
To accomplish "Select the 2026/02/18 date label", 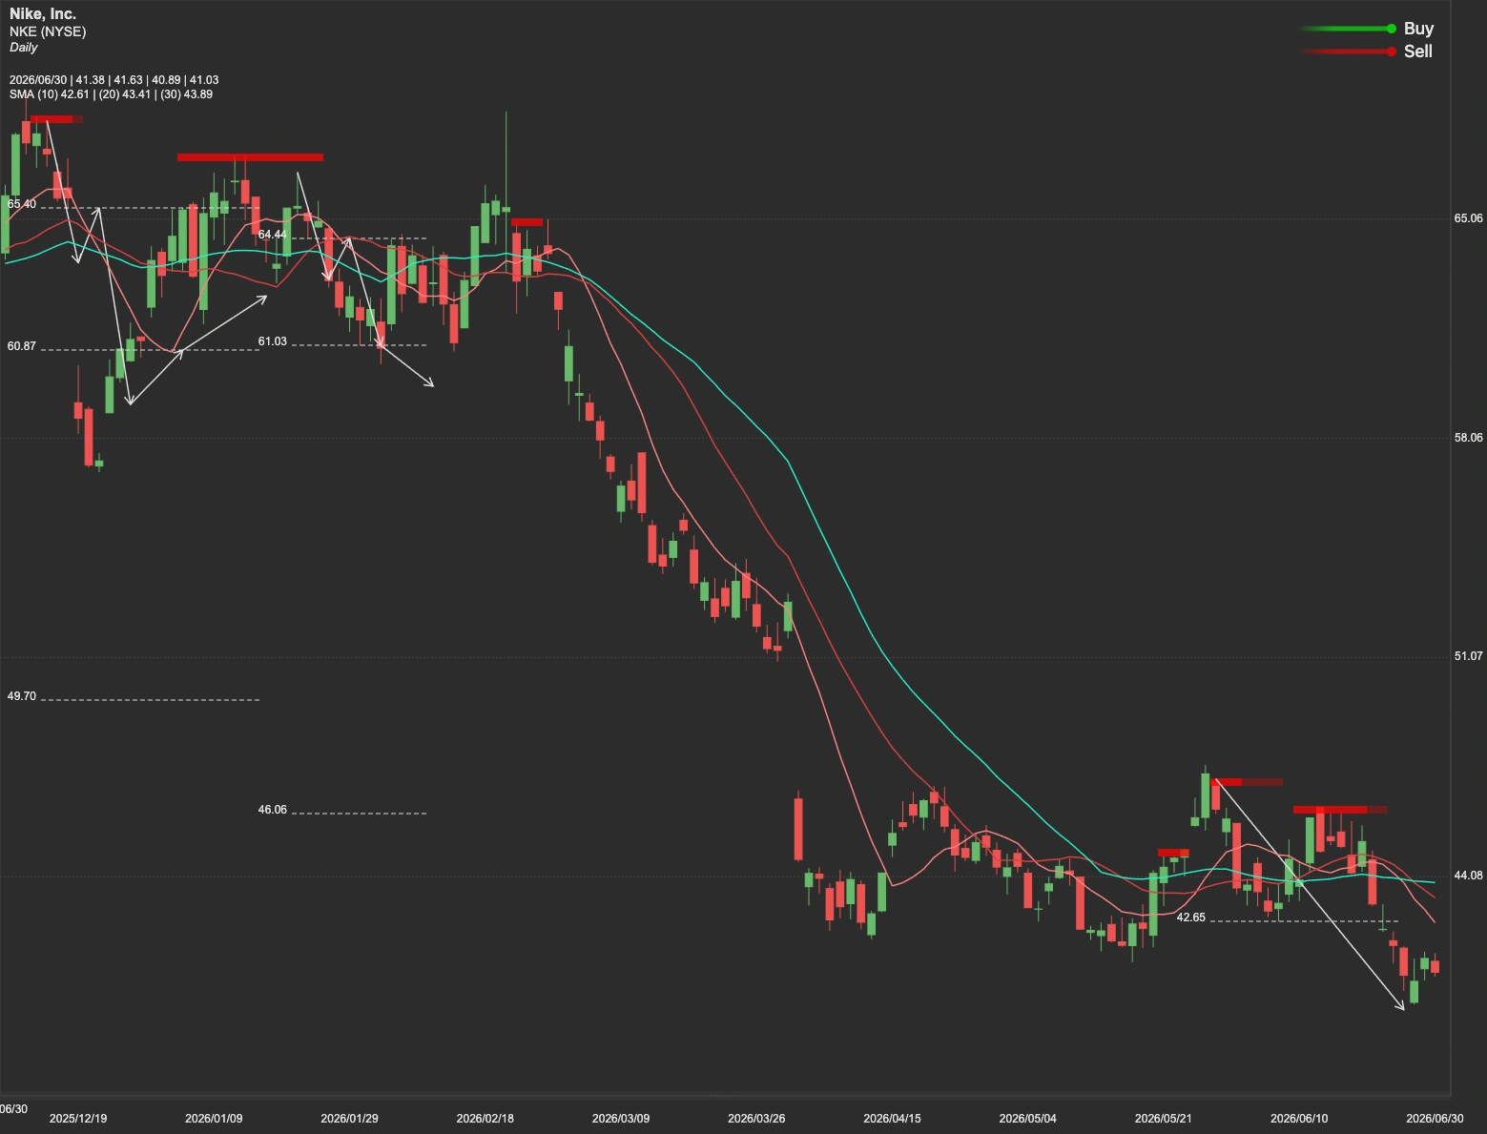I will click(x=485, y=1118).
